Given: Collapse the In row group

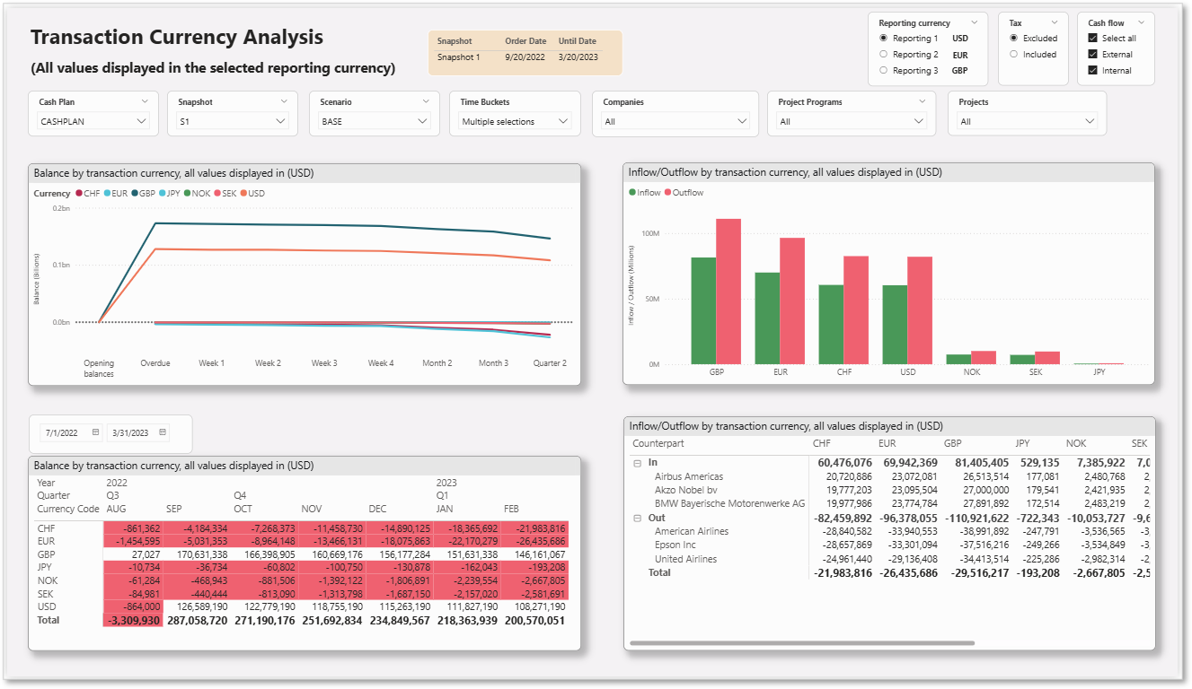Looking at the screenshot, I should [x=637, y=463].
